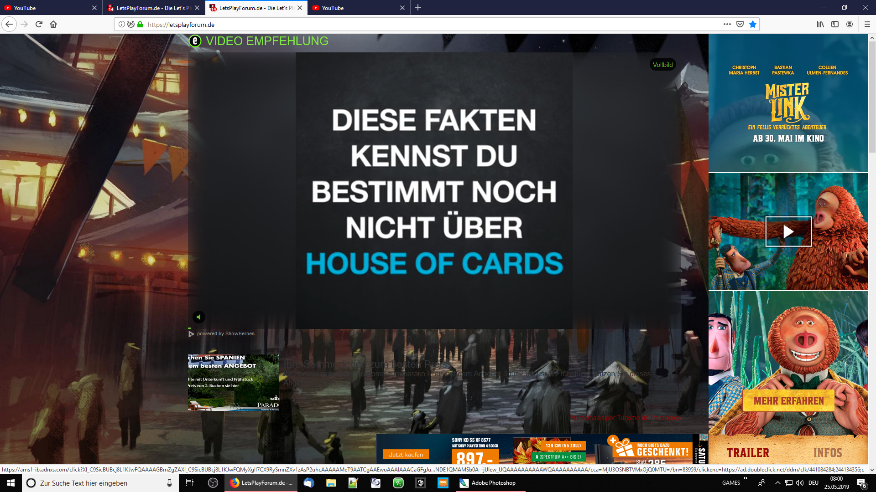
Task: Toggle the bookmark star for this page
Action: coord(753,24)
